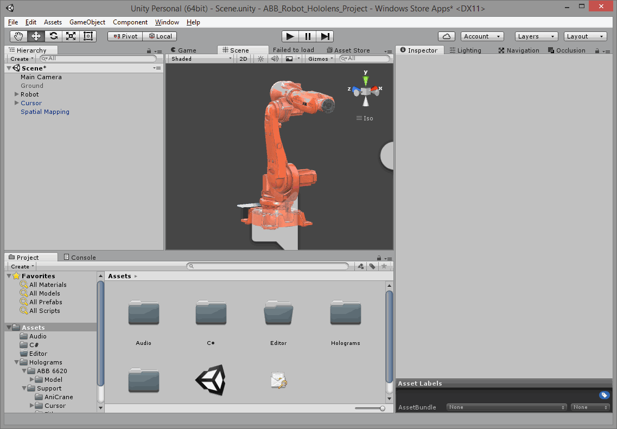Switch from Pivot to Center mode
The height and width of the screenshot is (429, 617).
(x=124, y=36)
